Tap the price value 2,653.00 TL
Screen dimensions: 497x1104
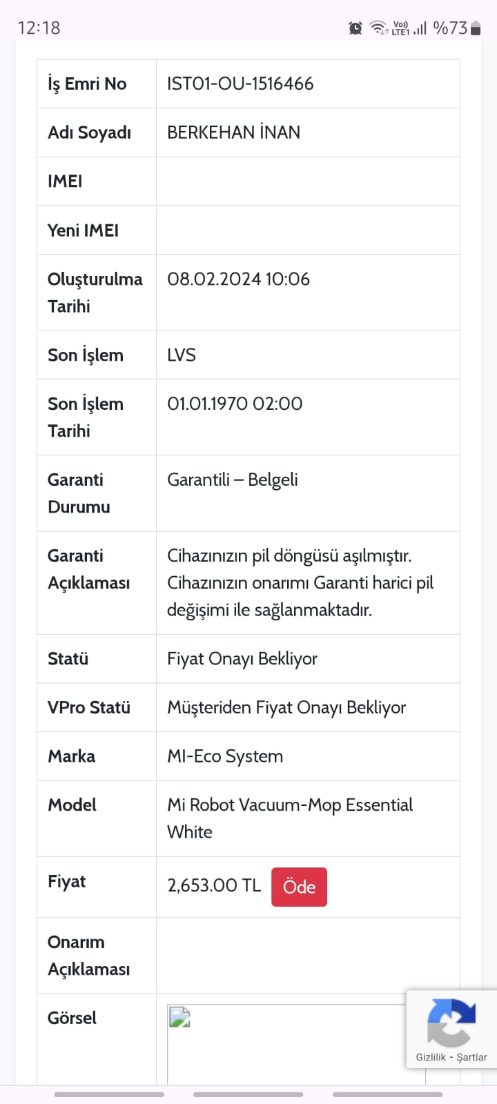214,885
